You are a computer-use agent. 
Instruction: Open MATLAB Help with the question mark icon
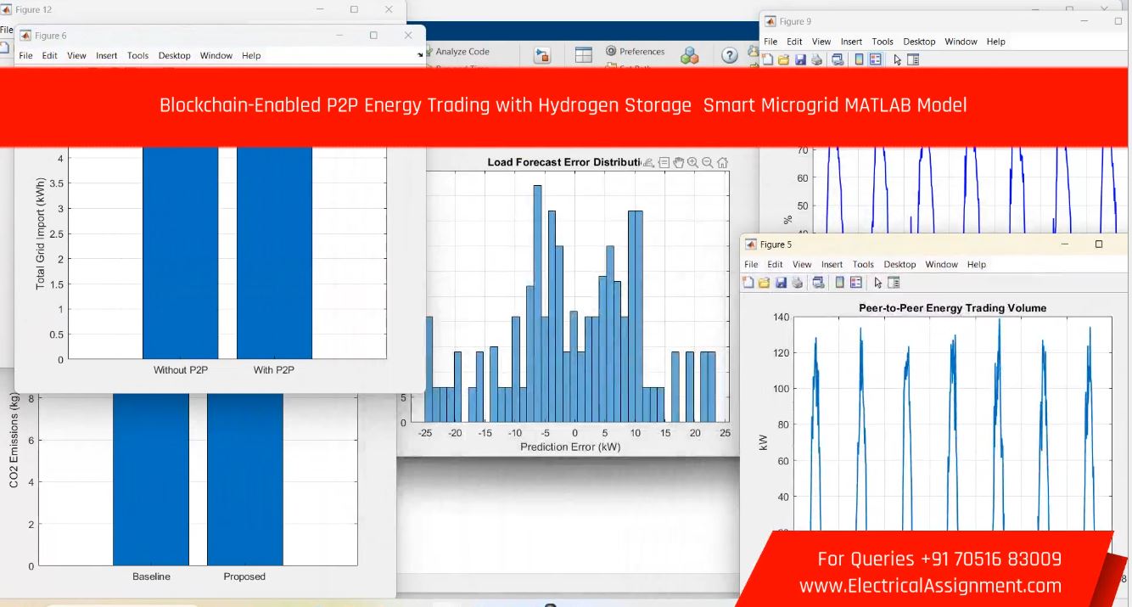coord(730,56)
